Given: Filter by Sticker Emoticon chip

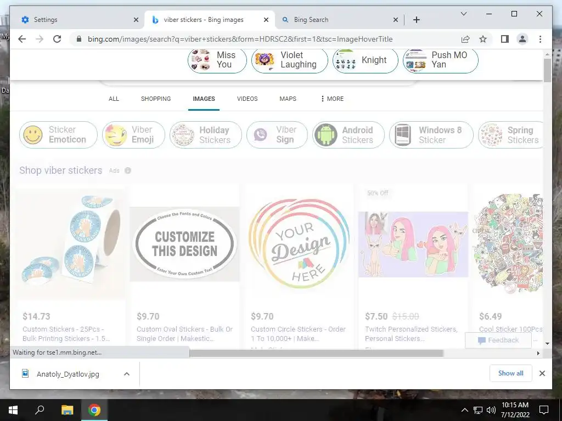Looking at the screenshot, I should coord(58,135).
